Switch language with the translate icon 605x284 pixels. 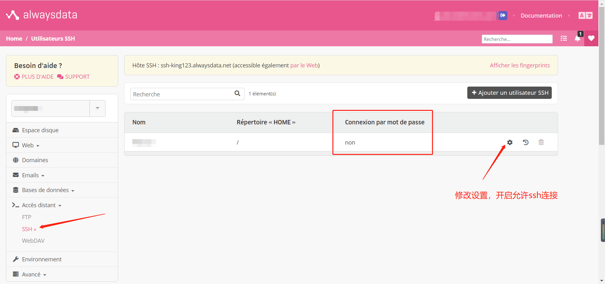(x=585, y=15)
